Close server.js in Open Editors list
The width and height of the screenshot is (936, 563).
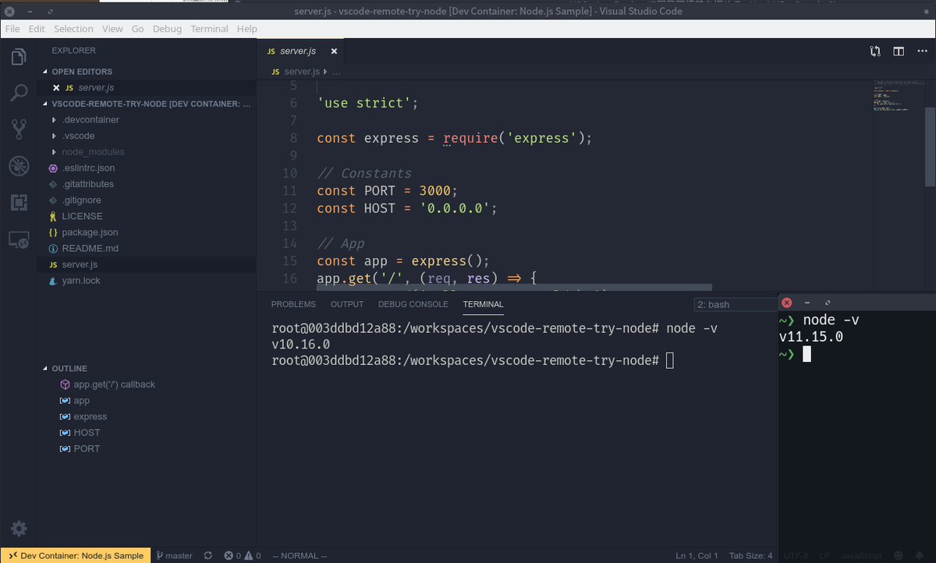point(56,87)
